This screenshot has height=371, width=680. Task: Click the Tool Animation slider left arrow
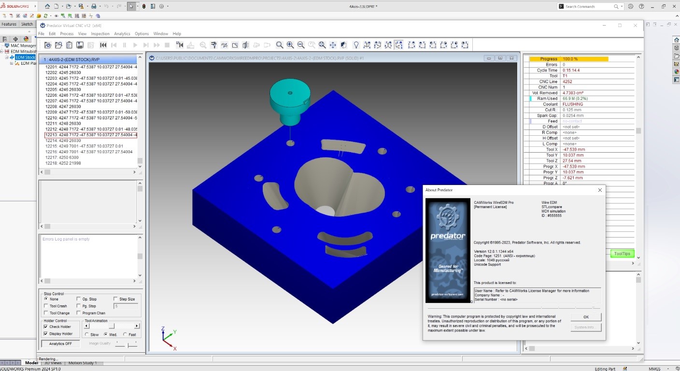point(87,326)
